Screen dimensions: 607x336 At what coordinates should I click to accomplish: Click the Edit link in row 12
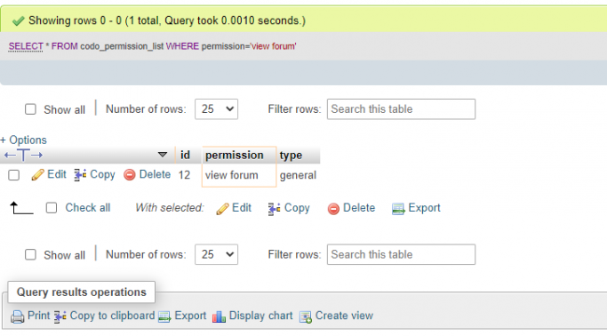pos(57,174)
